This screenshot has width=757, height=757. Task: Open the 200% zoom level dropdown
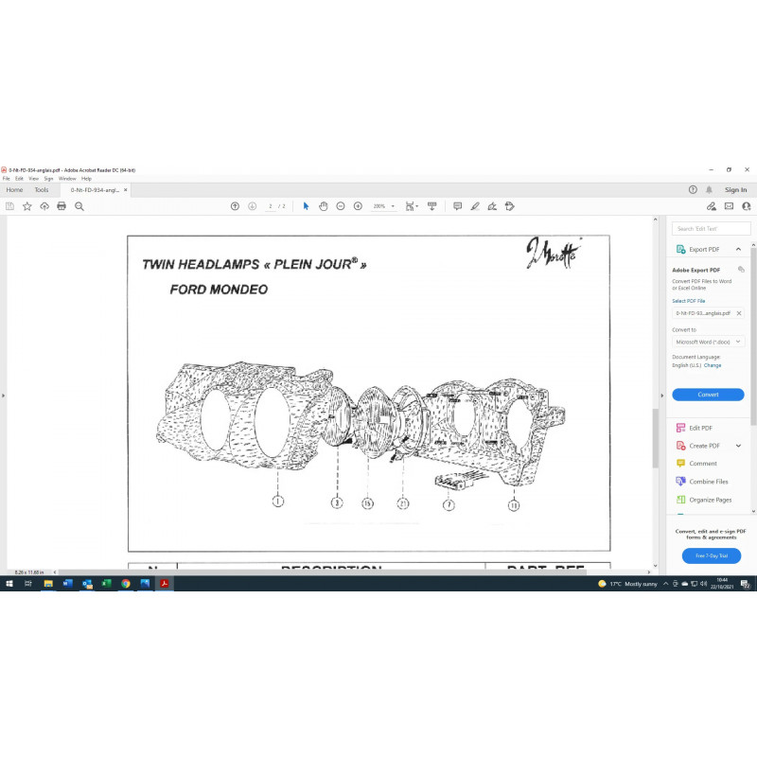pos(383,206)
